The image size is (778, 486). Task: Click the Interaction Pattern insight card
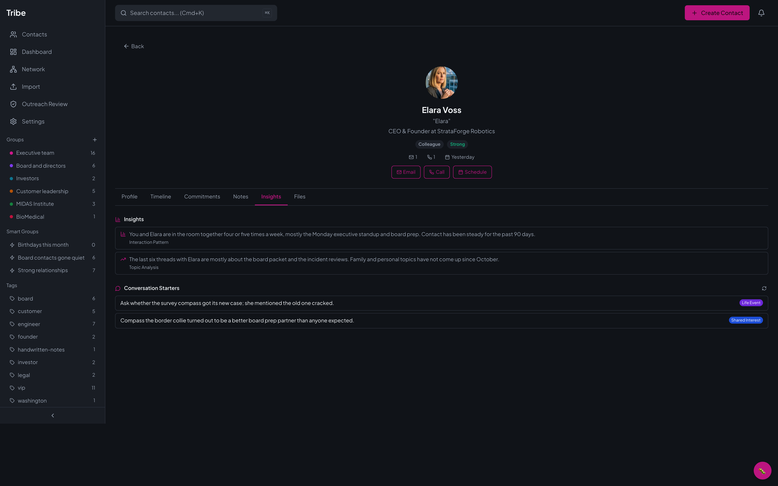442,238
